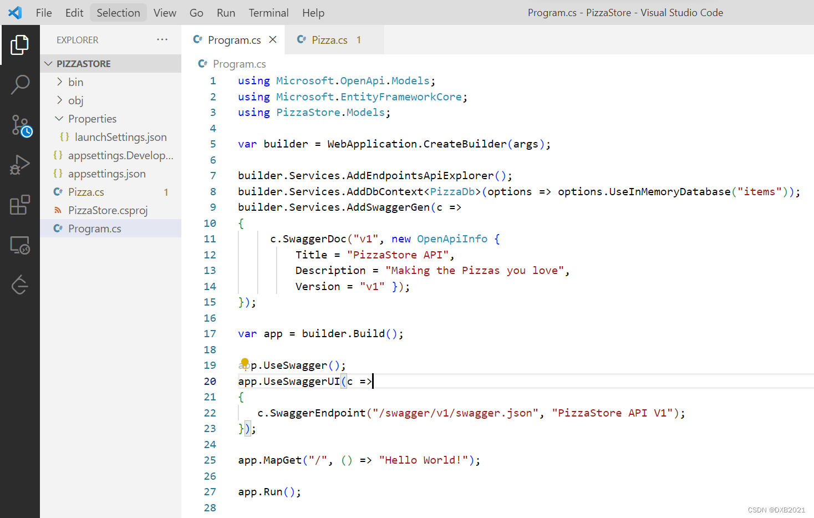Click the bottom-most activity bar icon
Viewport: 814px width, 518px height.
tap(20, 285)
